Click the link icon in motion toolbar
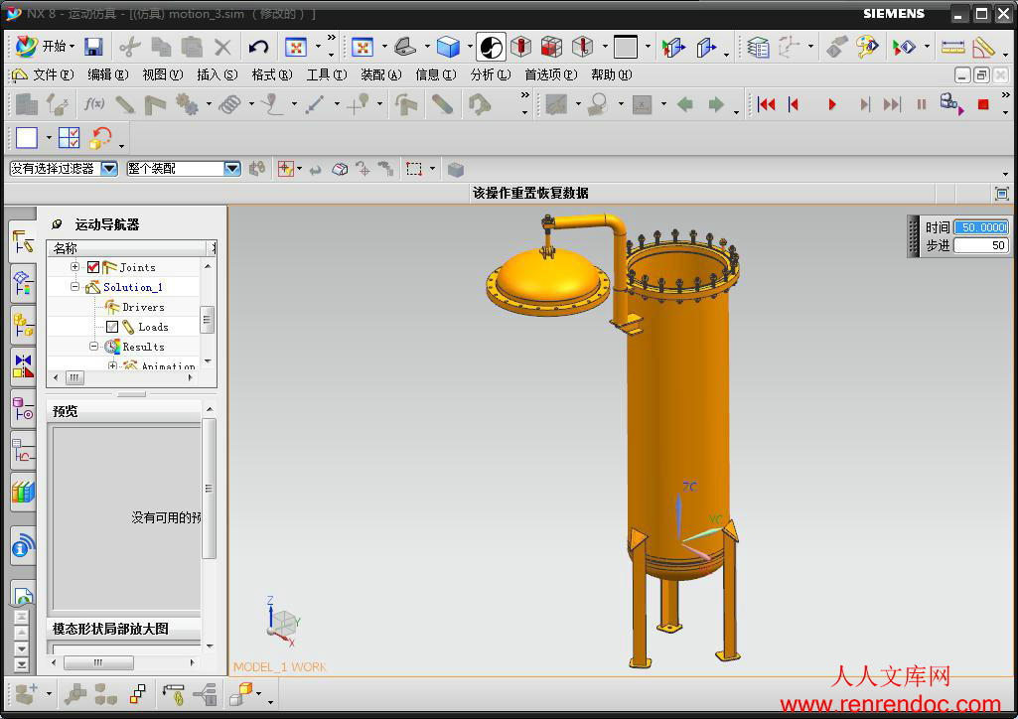The width and height of the screenshot is (1018, 719). tap(125, 104)
